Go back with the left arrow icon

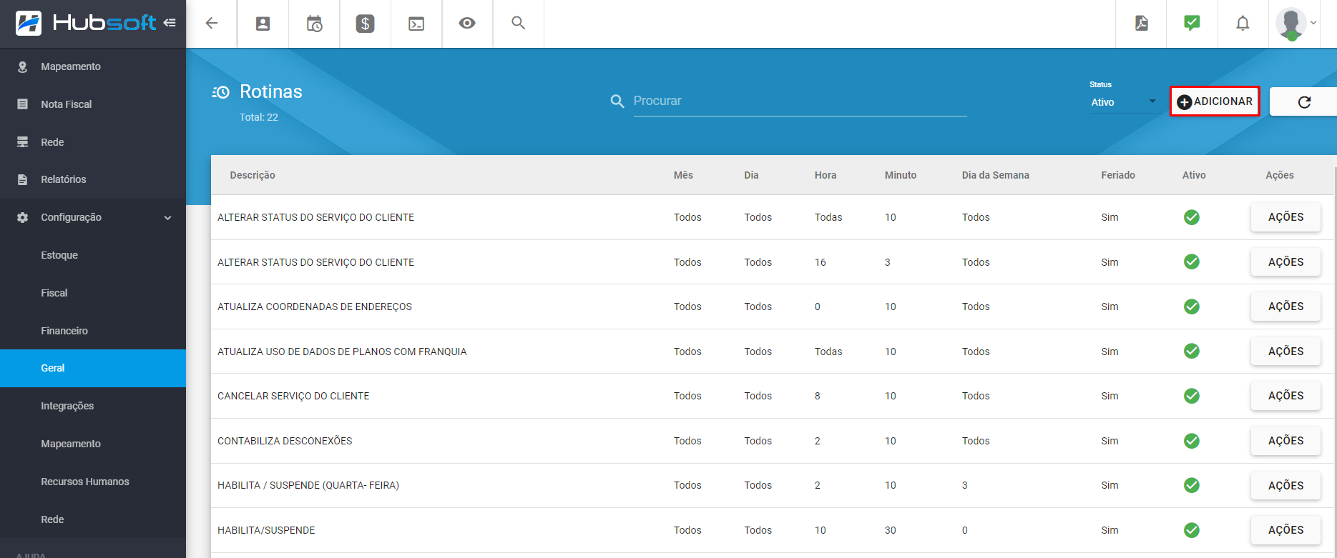tap(212, 24)
